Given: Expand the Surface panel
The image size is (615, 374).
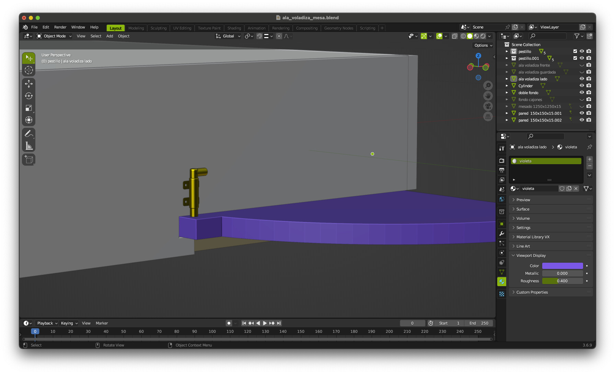Looking at the screenshot, I should pos(523,209).
